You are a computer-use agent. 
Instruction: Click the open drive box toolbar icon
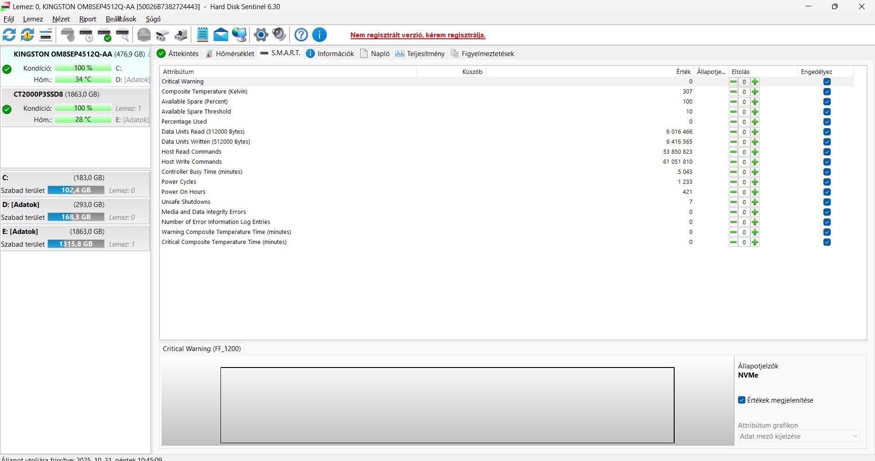pyautogui.click(x=162, y=35)
